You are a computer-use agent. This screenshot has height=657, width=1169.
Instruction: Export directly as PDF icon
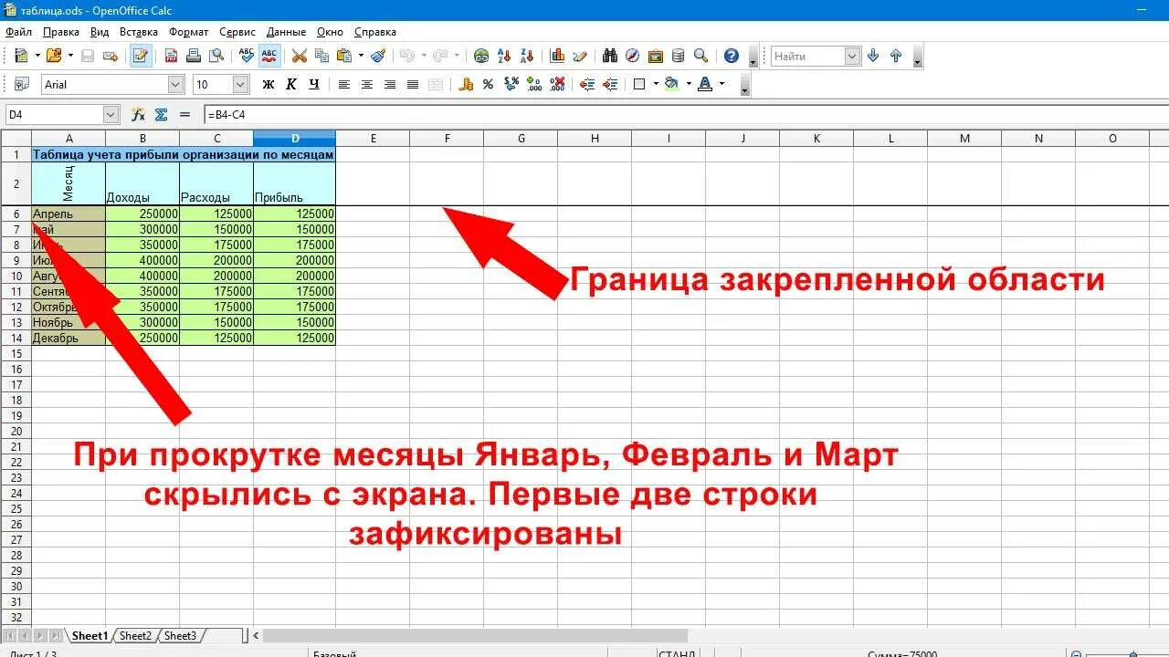(171, 56)
